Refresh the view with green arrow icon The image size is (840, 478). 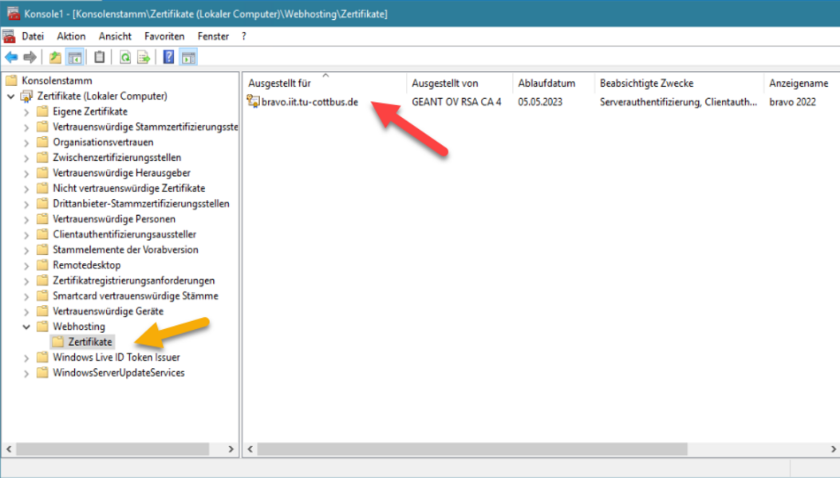tap(125, 57)
